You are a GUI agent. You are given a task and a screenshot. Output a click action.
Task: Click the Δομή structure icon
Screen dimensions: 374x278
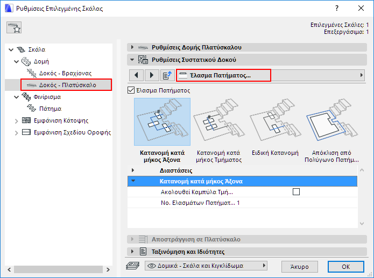26,61
